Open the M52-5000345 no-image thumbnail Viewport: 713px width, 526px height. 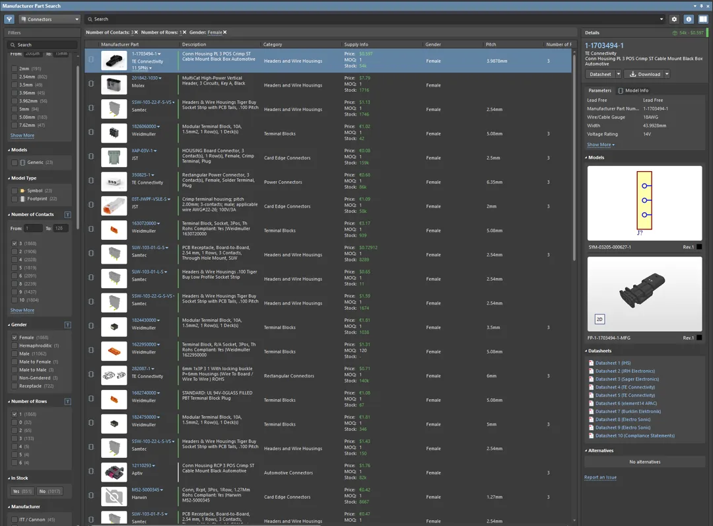[114, 496]
